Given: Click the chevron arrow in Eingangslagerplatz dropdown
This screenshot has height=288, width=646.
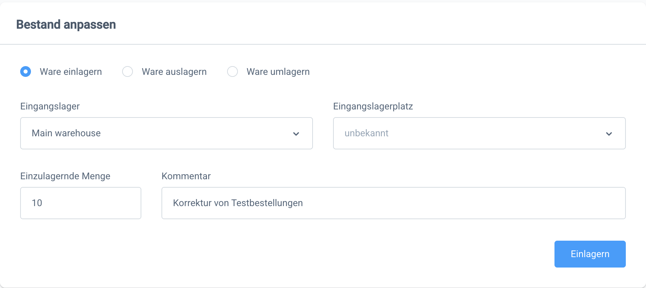Looking at the screenshot, I should (609, 134).
